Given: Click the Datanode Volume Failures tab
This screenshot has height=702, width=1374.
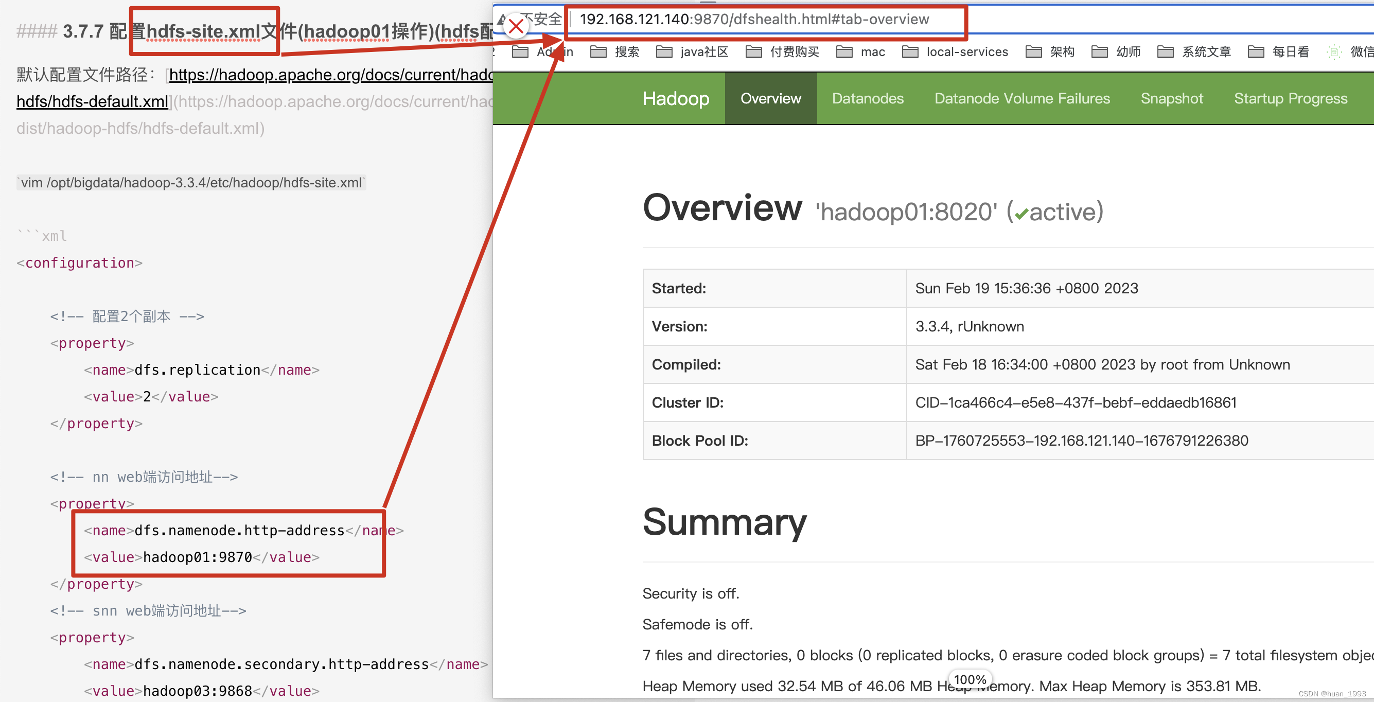Looking at the screenshot, I should point(1021,98).
